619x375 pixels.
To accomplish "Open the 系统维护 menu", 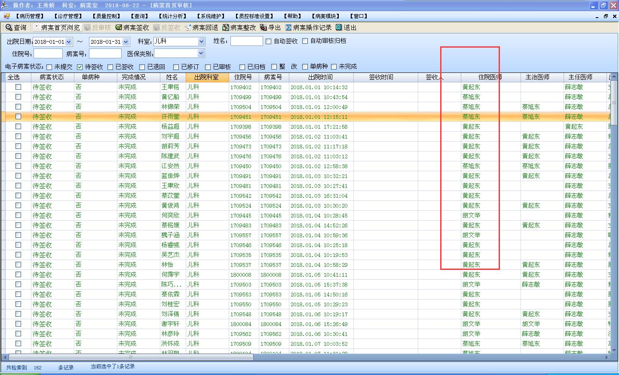I will click(211, 16).
